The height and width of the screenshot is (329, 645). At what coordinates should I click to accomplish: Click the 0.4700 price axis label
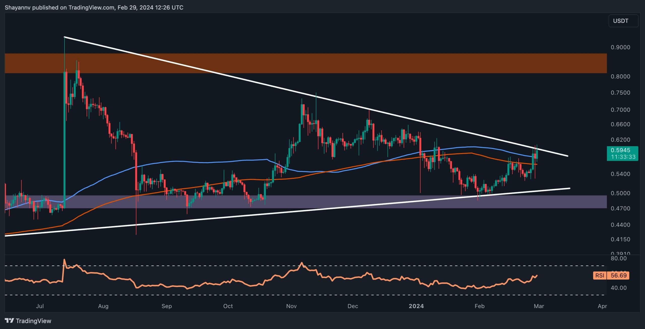click(620, 208)
